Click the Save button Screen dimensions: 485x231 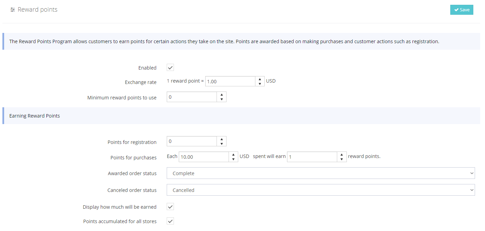pyautogui.click(x=462, y=10)
